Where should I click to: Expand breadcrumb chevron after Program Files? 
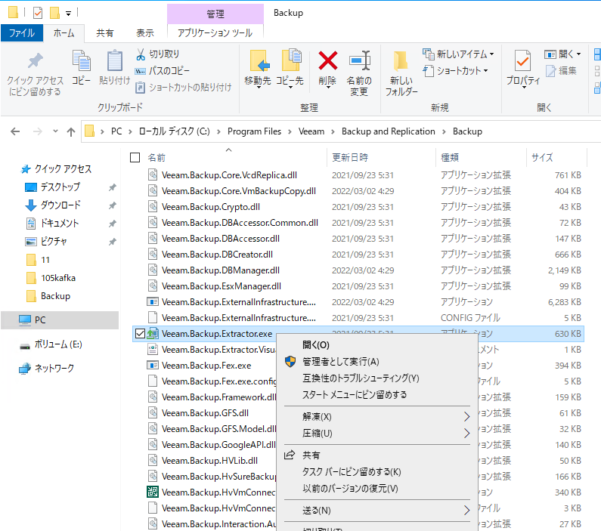pyautogui.click(x=290, y=131)
